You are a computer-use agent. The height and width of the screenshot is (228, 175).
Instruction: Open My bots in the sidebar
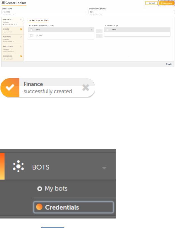[x=56, y=189]
